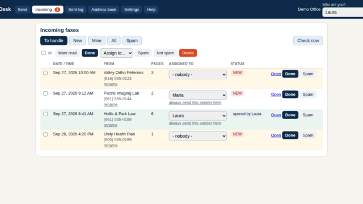
Task: Click the Not spam button
Action: [x=165, y=53]
